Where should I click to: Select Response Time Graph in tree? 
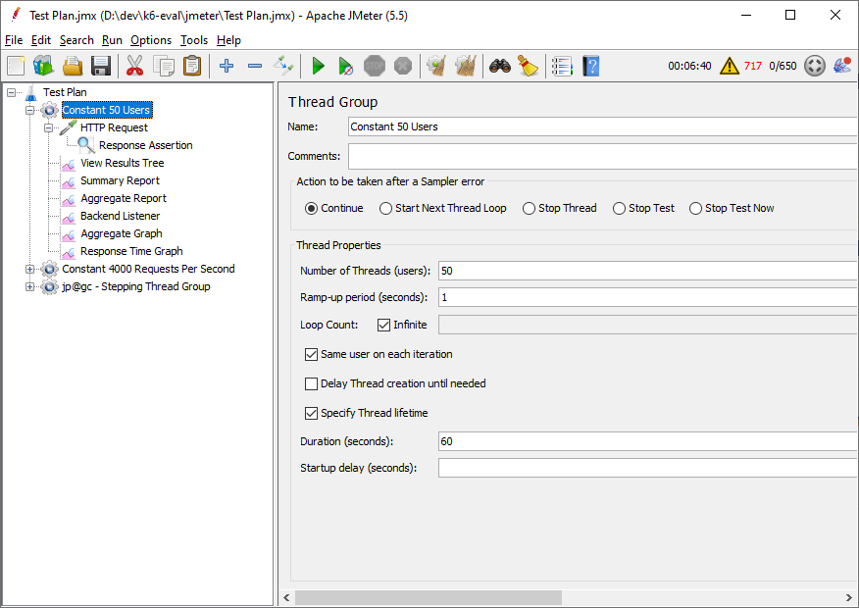[131, 251]
